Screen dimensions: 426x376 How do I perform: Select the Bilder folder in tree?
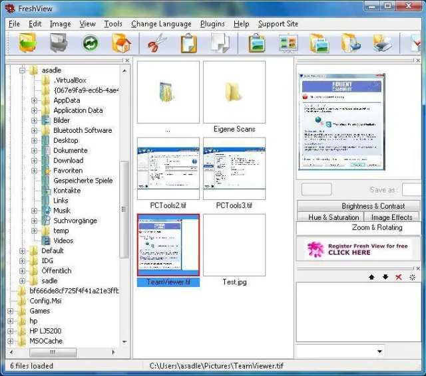[x=61, y=120]
